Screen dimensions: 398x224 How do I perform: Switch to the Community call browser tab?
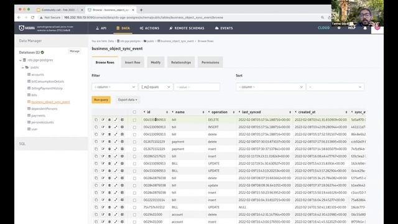(x=60, y=10)
